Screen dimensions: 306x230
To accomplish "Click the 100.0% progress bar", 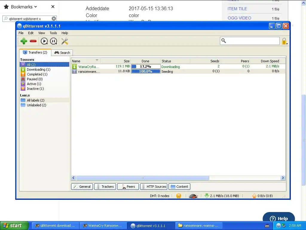I will [146, 71].
